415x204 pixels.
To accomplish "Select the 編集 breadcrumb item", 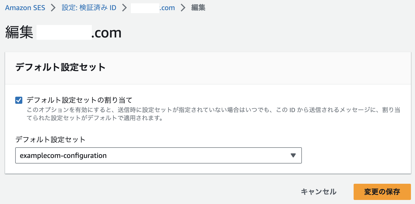I will (x=198, y=8).
